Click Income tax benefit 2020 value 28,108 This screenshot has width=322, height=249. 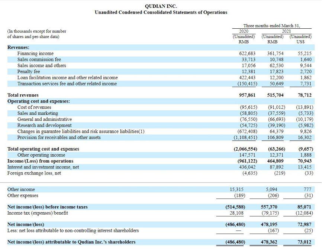(236, 213)
